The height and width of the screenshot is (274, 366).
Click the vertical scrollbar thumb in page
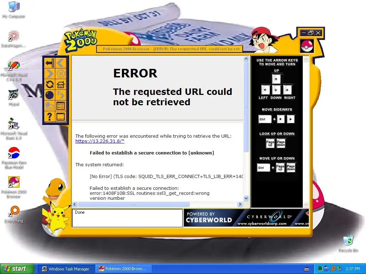point(246,107)
